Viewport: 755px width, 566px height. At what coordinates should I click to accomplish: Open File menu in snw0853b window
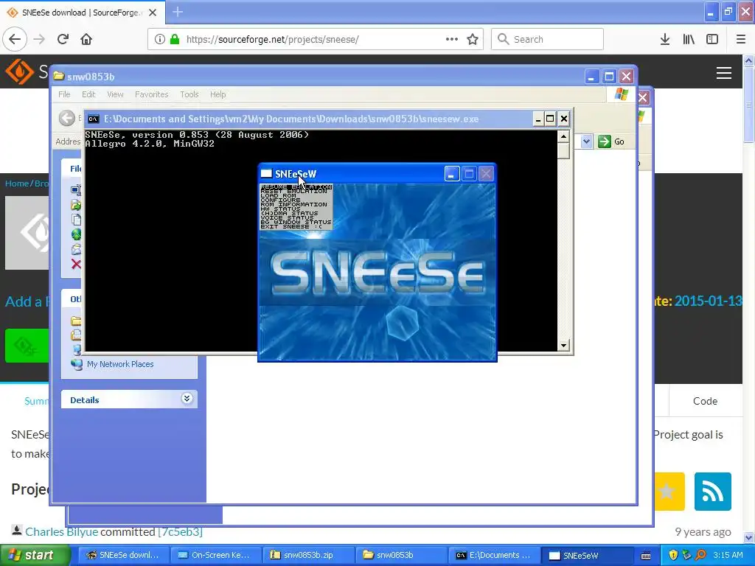point(64,94)
